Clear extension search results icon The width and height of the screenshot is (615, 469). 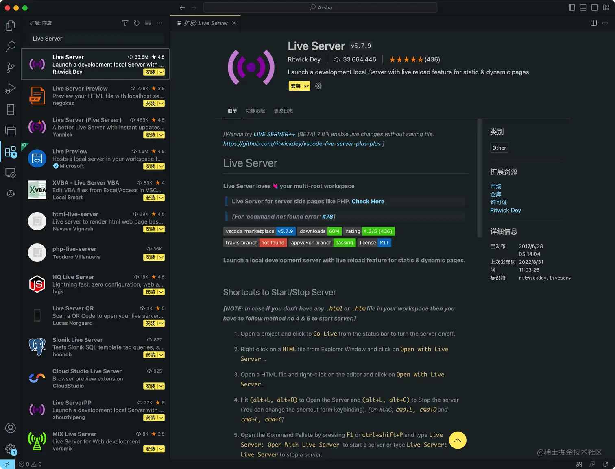point(148,23)
